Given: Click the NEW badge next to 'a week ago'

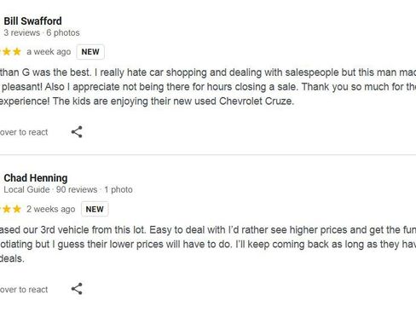Looking at the screenshot, I should [90, 52].
